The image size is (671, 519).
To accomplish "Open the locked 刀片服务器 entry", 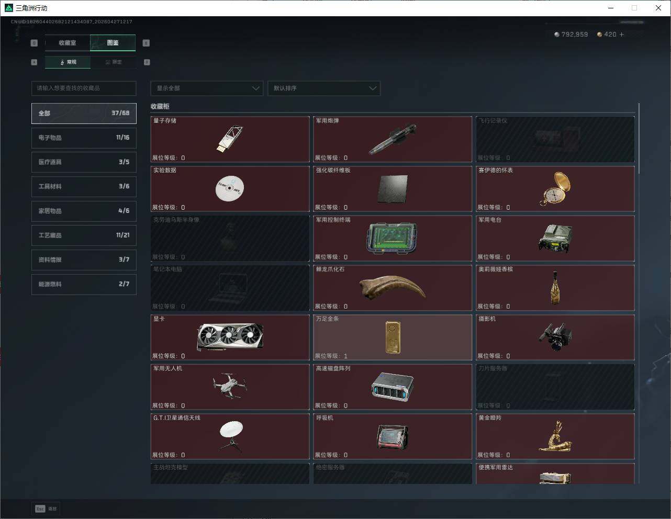I will click(555, 387).
